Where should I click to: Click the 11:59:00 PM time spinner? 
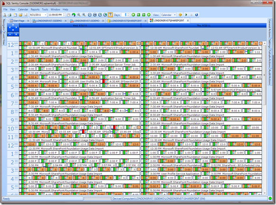coord(64,15)
